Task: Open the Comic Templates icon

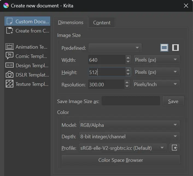Action: (x=10, y=56)
